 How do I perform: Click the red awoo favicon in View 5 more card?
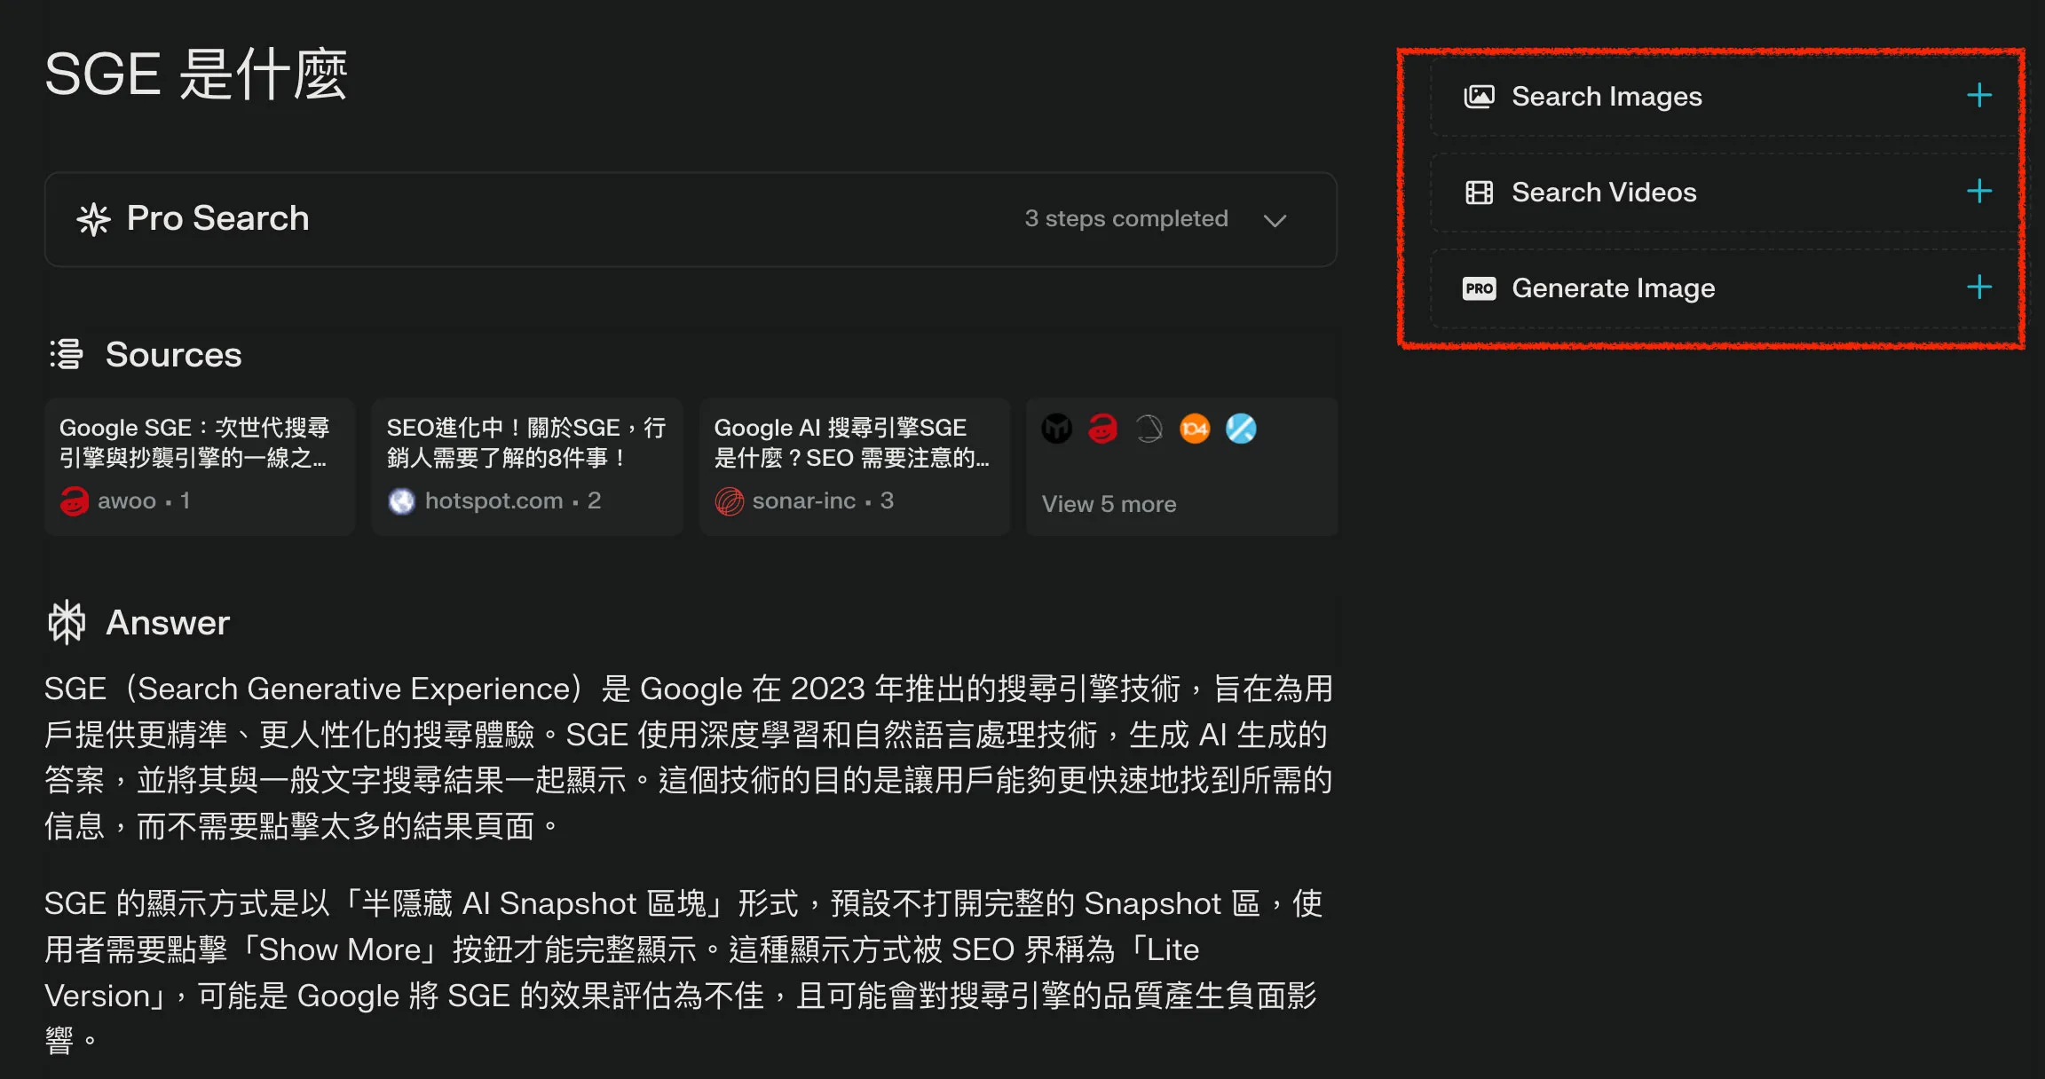(x=1102, y=429)
